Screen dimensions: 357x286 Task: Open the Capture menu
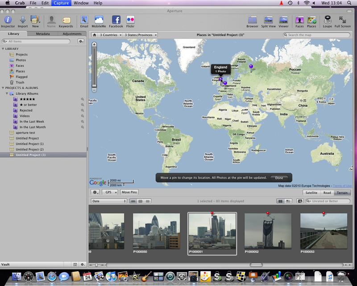(x=61, y=3)
